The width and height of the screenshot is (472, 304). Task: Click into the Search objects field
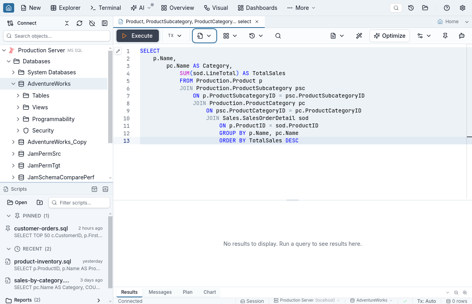point(57,36)
